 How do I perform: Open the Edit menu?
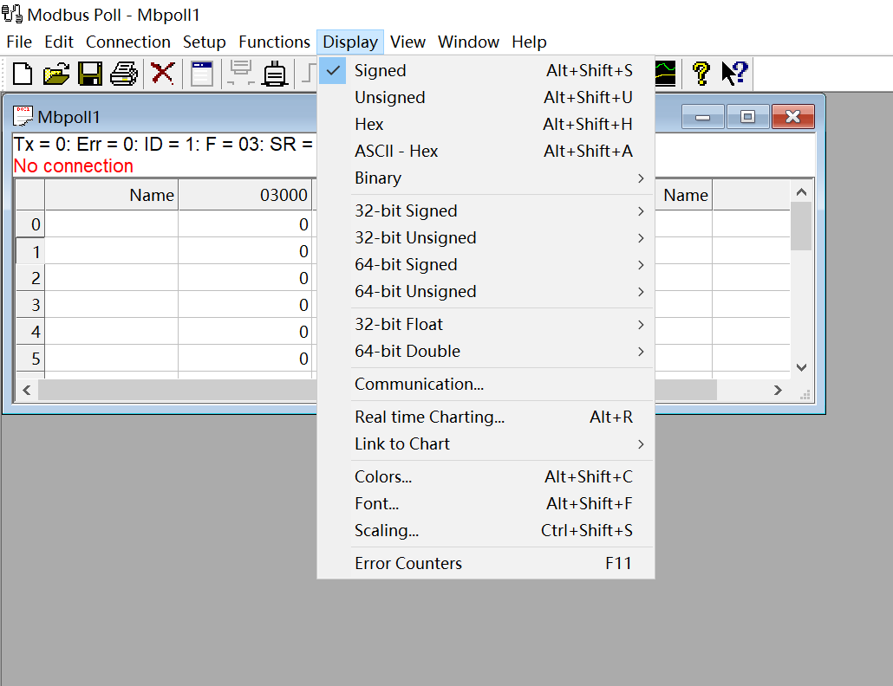[59, 42]
